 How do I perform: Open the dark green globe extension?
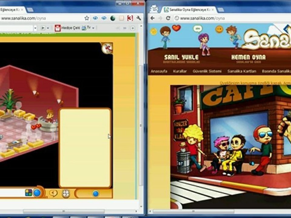pos(113,18)
